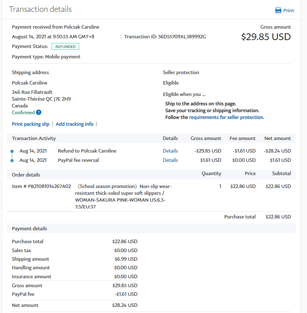
Task: Click the printer icon at top right
Action: (278, 10)
